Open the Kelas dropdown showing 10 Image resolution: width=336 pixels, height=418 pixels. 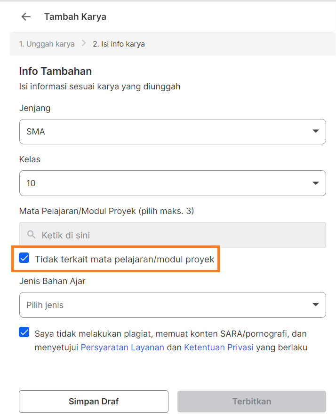tap(172, 183)
